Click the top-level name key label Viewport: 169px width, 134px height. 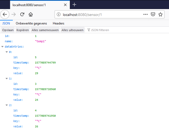click(9, 41)
